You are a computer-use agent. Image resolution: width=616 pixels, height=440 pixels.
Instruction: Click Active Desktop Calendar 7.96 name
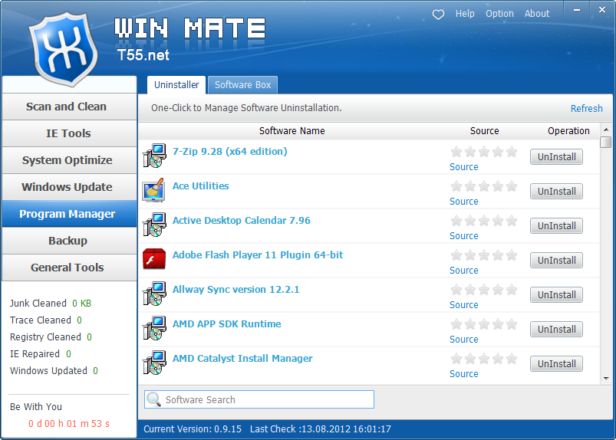(x=242, y=221)
